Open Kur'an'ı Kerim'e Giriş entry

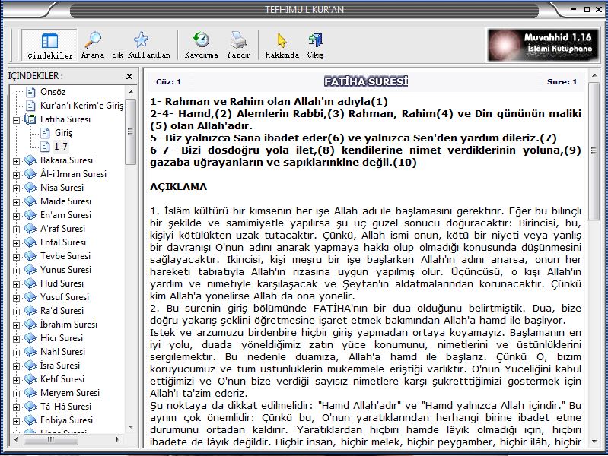point(81,106)
